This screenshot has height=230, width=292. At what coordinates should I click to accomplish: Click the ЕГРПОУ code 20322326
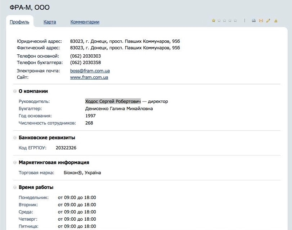click(x=66, y=148)
